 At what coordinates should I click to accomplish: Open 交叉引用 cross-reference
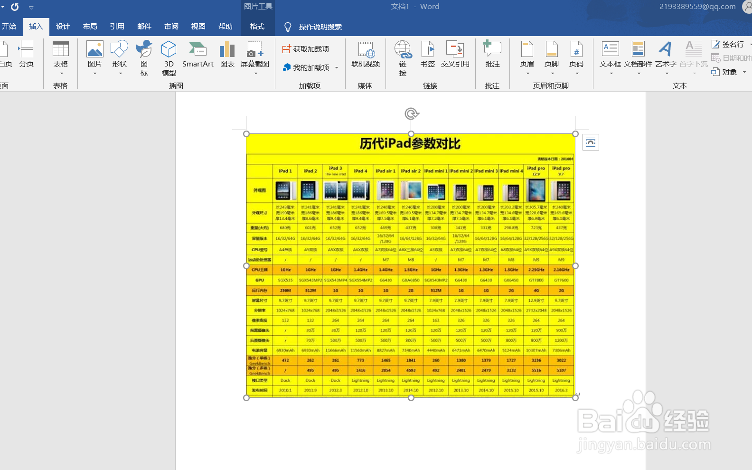[x=455, y=54]
